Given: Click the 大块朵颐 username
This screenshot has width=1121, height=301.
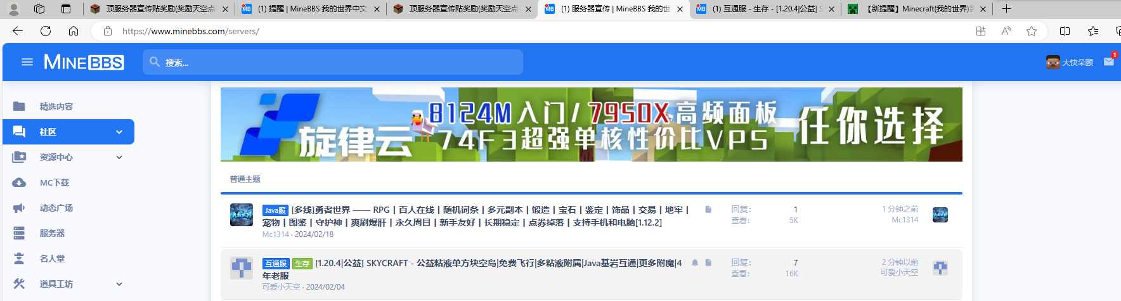Looking at the screenshot, I should coord(1078,62).
